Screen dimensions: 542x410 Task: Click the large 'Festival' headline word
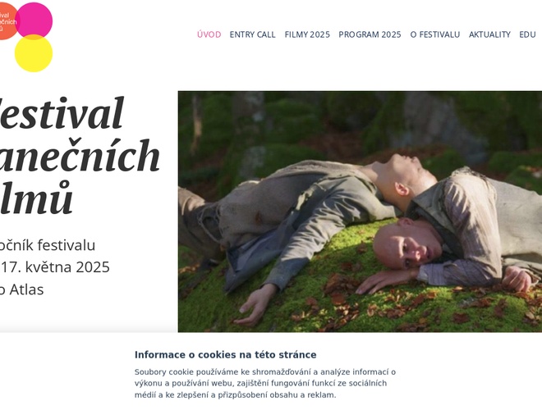[x=62, y=113]
